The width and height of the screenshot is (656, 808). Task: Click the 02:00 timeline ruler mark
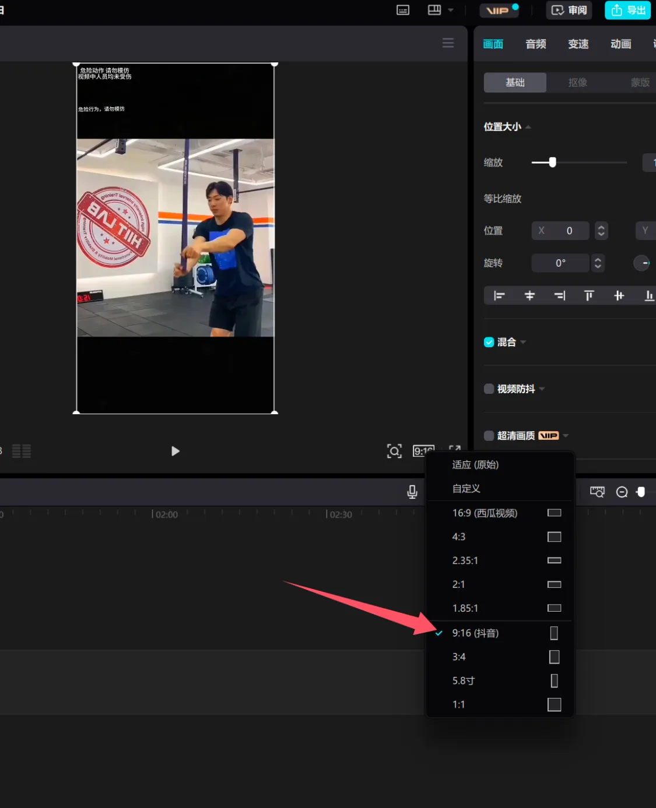tap(165, 515)
